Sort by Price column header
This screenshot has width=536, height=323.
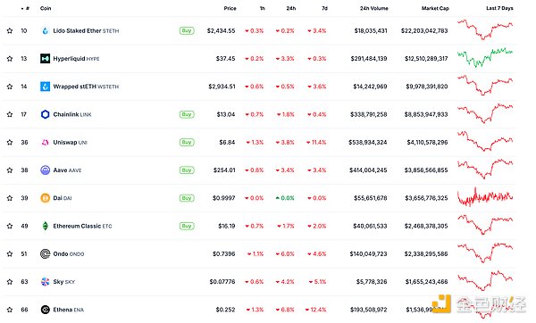pyautogui.click(x=230, y=8)
